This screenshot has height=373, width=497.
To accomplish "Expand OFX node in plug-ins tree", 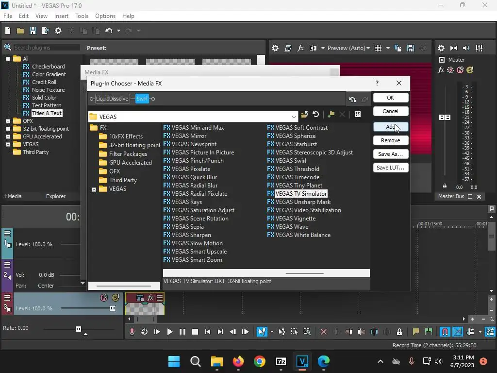I will (8, 121).
